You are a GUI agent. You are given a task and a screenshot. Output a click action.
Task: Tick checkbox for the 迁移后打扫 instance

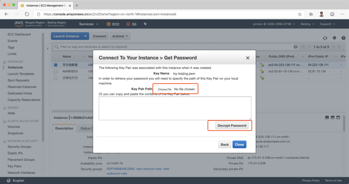point(56,78)
